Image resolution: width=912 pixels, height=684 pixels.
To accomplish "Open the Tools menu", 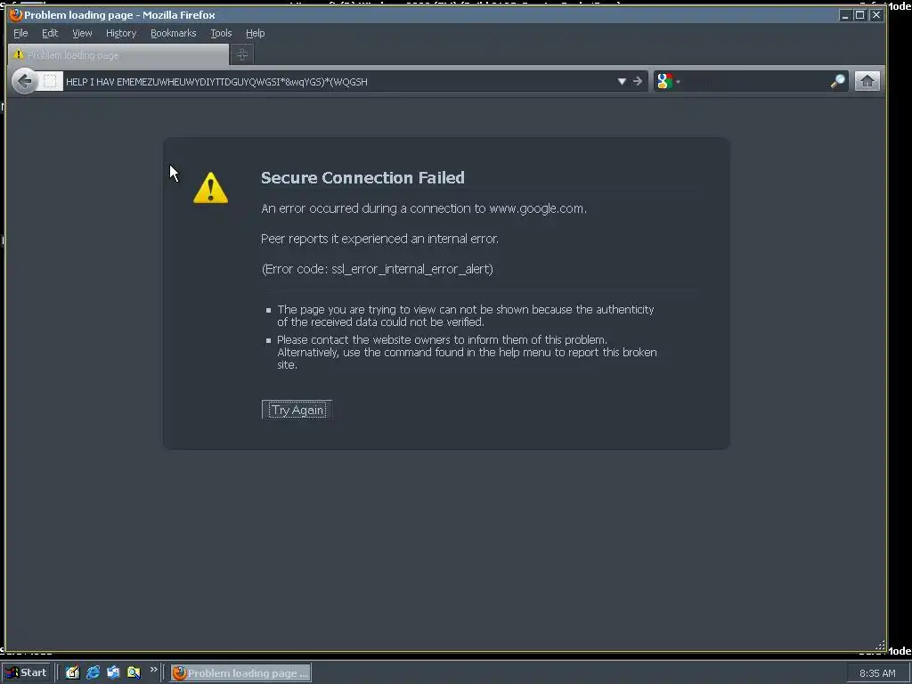I will [x=221, y=33].
